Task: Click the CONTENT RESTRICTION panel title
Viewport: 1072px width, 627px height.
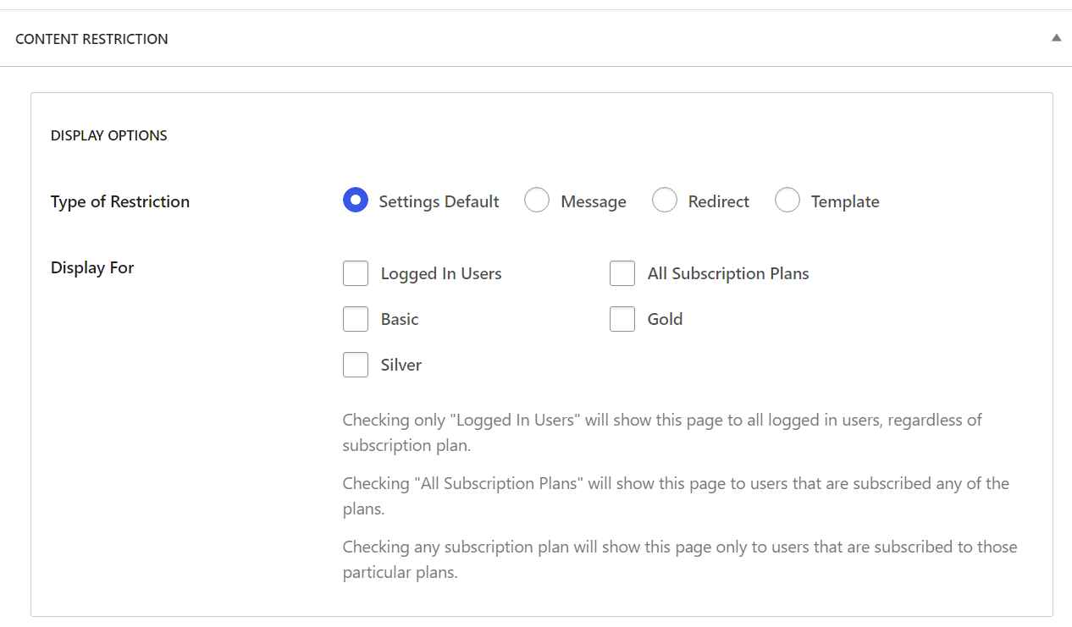Action: pyautogui.click(x=91, y=39)
